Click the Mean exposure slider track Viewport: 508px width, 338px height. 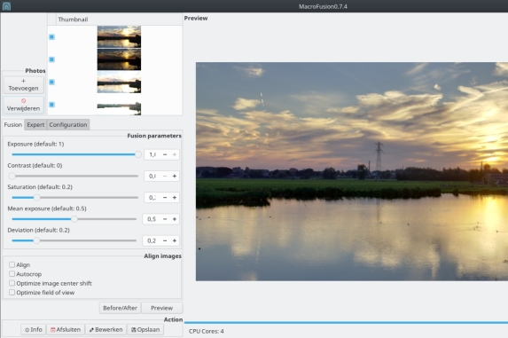tap(74, 219)
